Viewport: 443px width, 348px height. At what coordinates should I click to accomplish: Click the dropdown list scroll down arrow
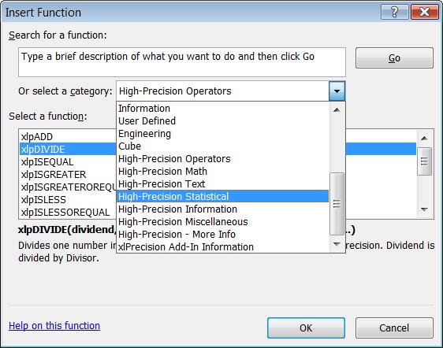click(x=337, y=244)
